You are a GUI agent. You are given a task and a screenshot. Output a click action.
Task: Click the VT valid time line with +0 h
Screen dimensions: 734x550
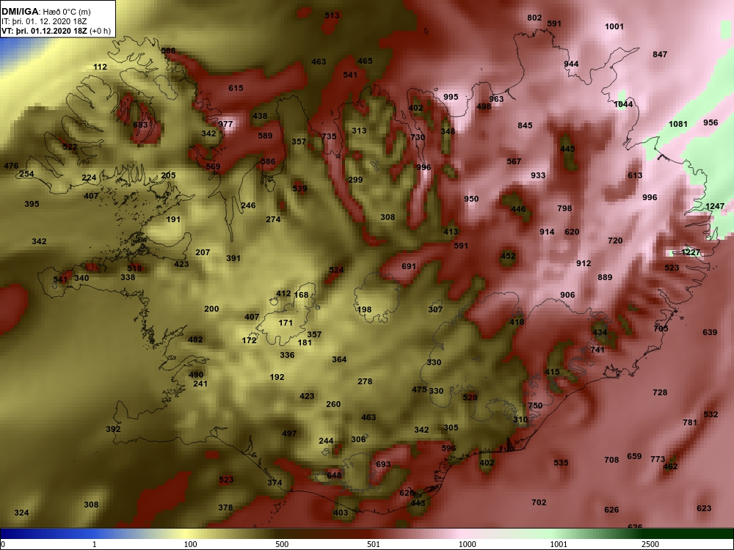coord(57,31)
